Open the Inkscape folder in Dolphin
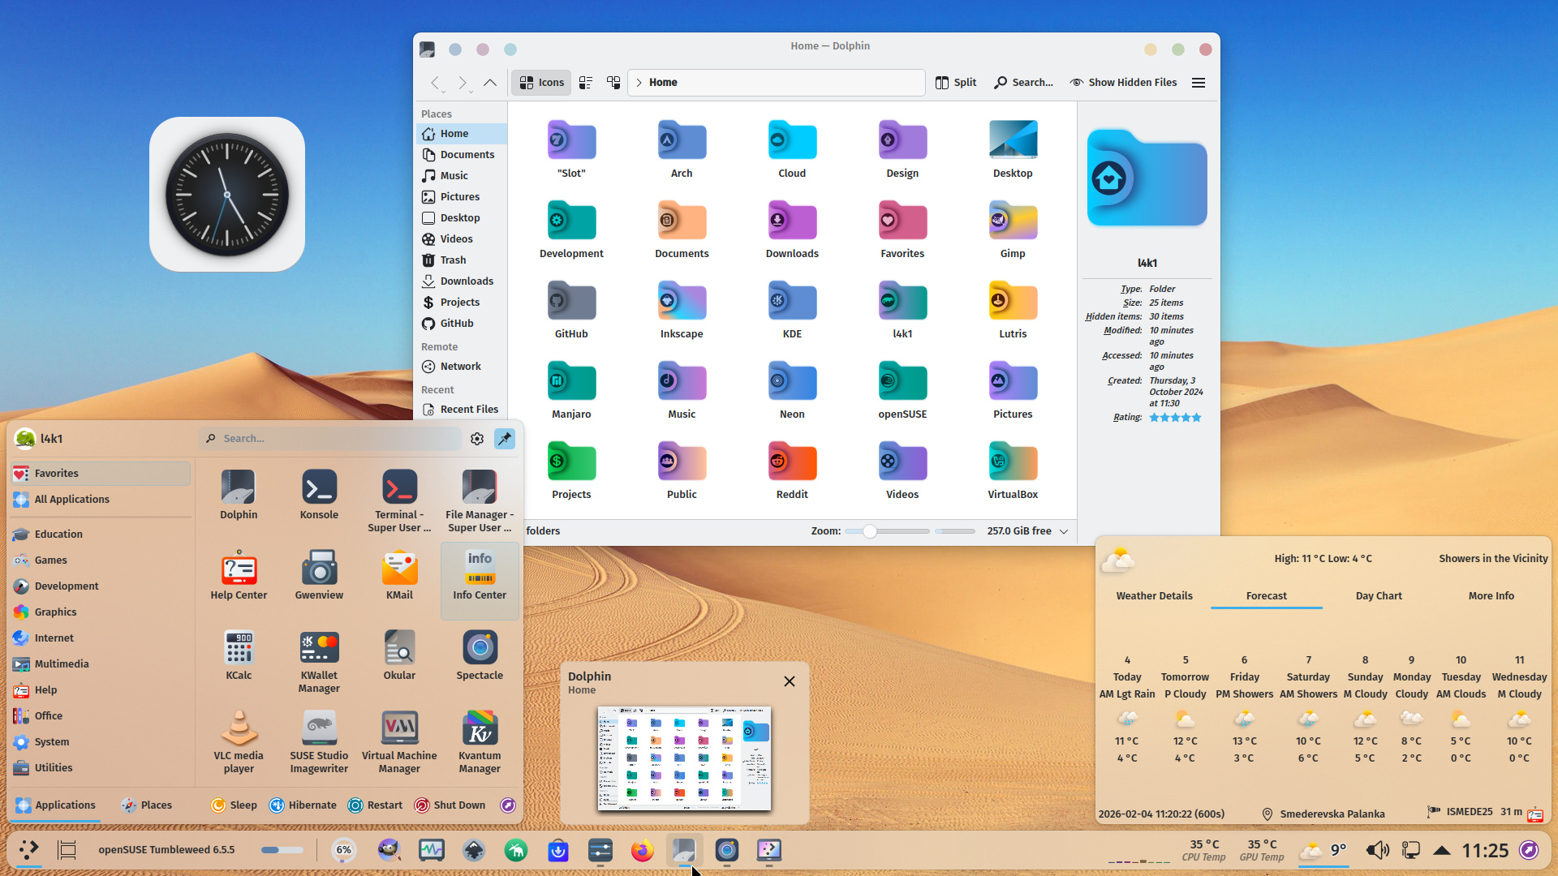This screenshot has height=876, width=1558. [682, 310]
